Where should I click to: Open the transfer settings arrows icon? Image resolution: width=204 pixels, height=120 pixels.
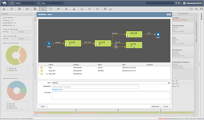(x=196, y=9)
